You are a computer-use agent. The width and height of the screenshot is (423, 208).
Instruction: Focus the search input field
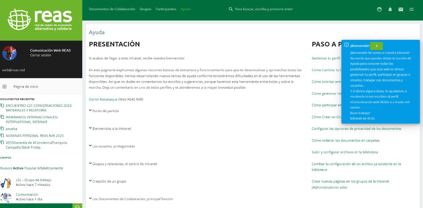(x=264, y=9)
